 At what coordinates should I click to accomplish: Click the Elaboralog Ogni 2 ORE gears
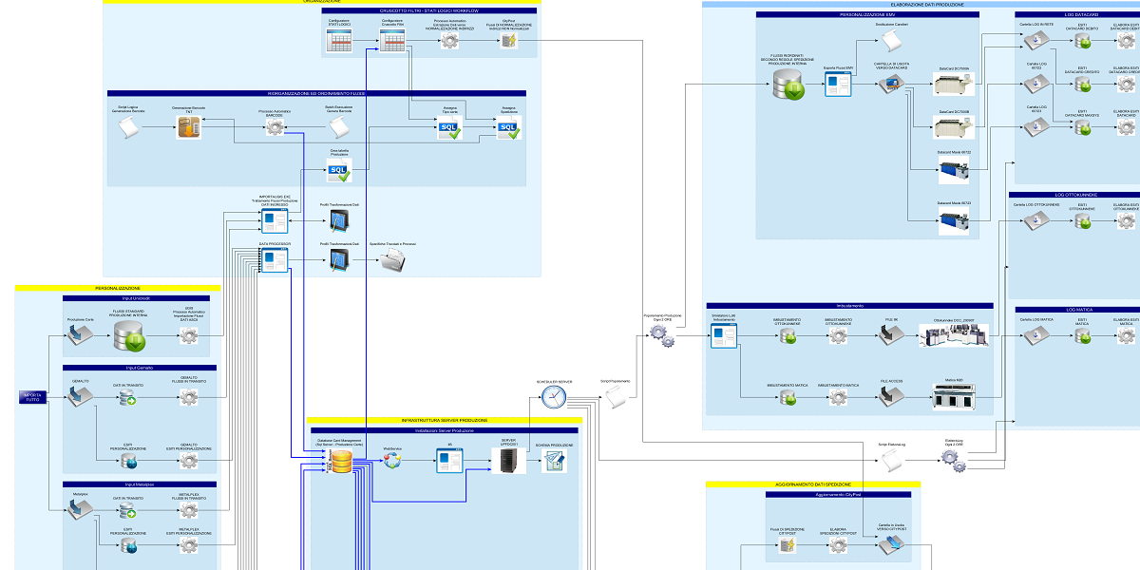point(954,461)
